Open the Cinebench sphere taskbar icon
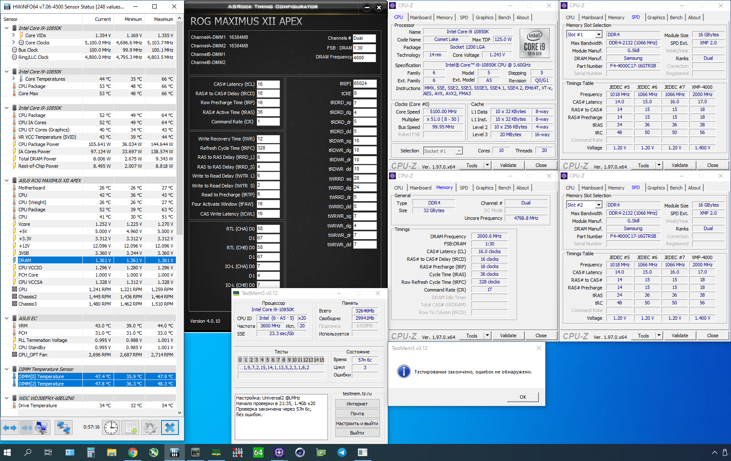Screen dimensions: 731x461 tap(300, 452)
